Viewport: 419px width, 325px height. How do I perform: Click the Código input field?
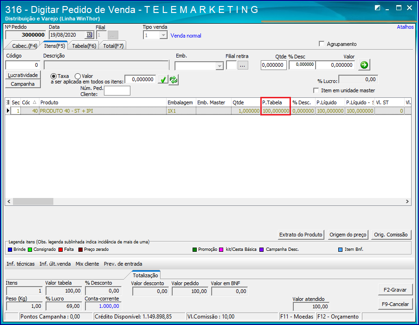tap(22, 65)
